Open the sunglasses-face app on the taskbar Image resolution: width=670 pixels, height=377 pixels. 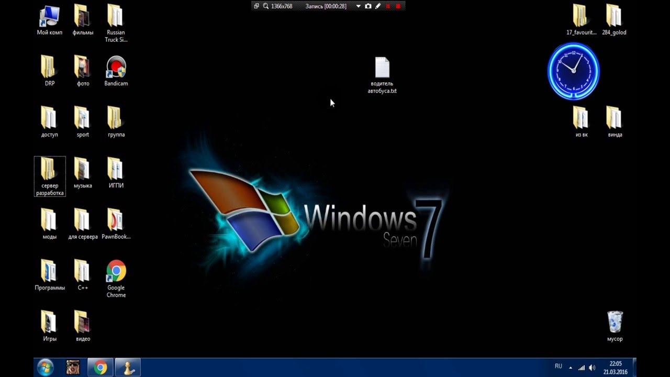[73, 368]
